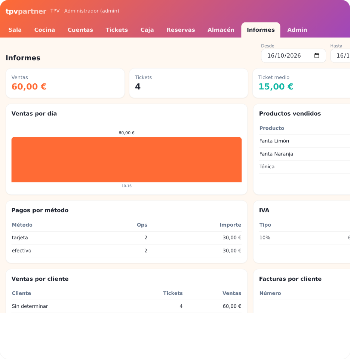This screenshot has width=350, height=359.
Task: Select the Tónica product row
Action: pyautogui.click(x=304, y=167)
